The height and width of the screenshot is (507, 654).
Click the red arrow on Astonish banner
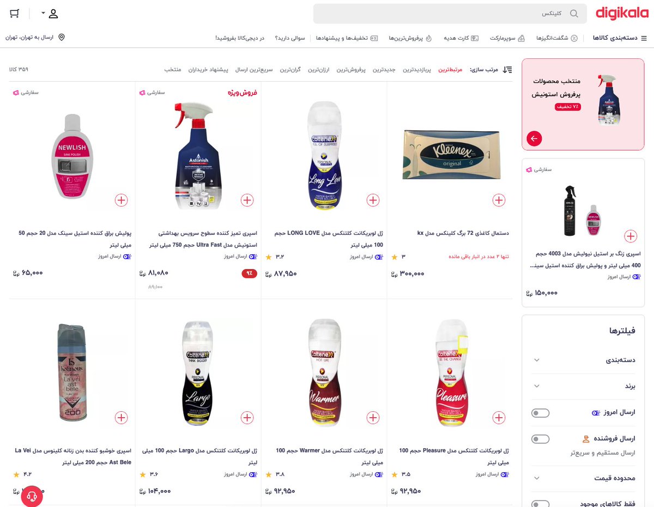click(x=534, y=139)
